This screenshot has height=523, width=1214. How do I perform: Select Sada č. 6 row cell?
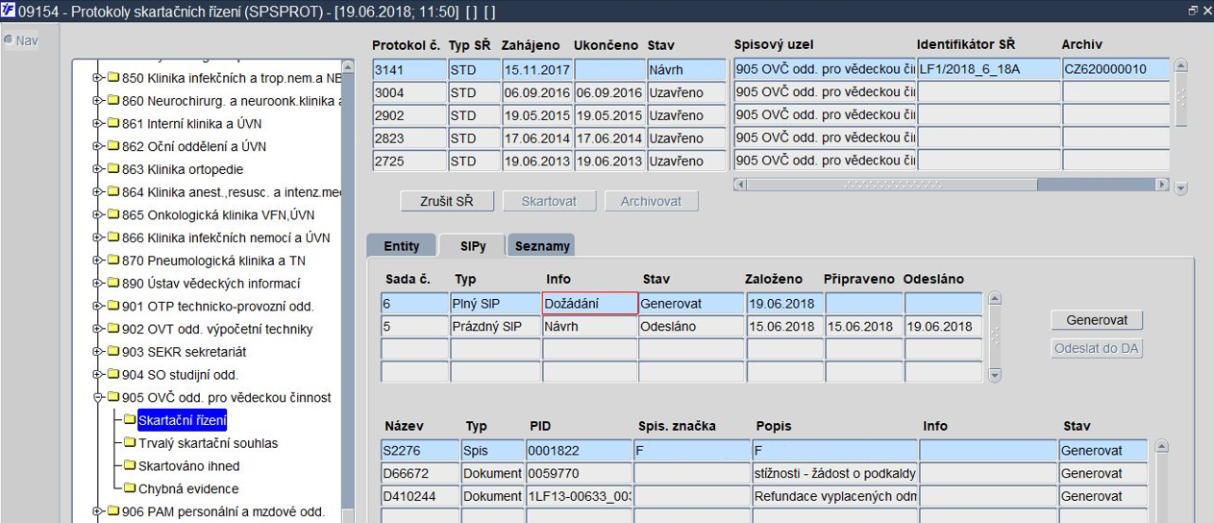(x=414, y=304)
